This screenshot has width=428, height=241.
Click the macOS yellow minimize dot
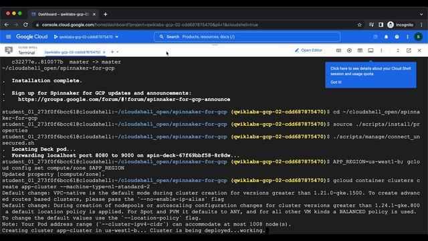pos(14,13)
